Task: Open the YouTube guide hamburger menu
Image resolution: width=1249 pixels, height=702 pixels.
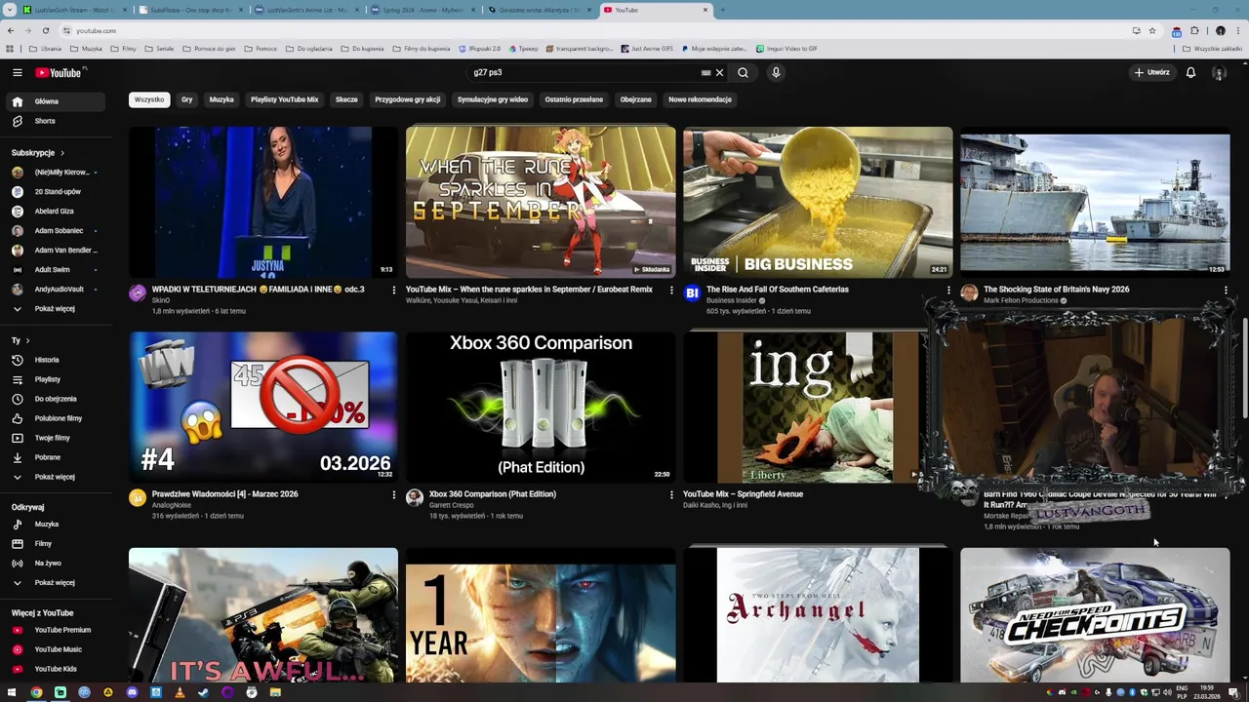Action: click(x=17, y=72)
